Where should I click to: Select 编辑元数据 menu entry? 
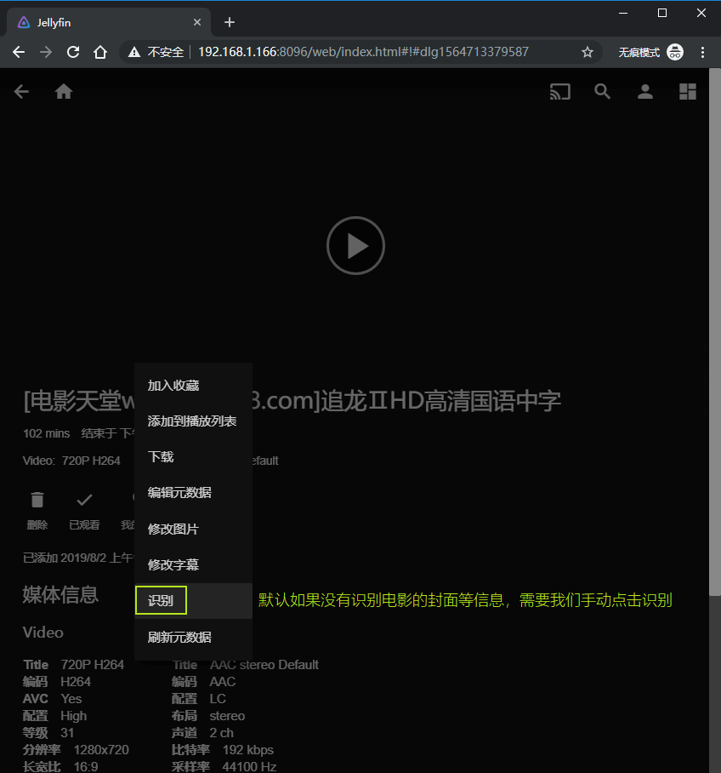[x=179, y=493]
